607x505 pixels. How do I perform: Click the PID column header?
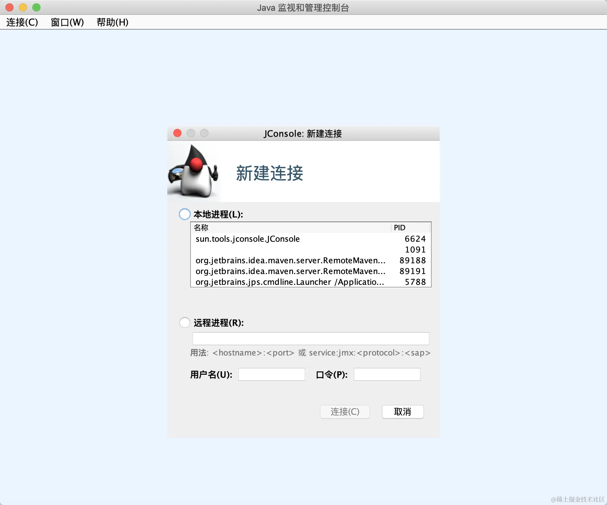[411, 228]
